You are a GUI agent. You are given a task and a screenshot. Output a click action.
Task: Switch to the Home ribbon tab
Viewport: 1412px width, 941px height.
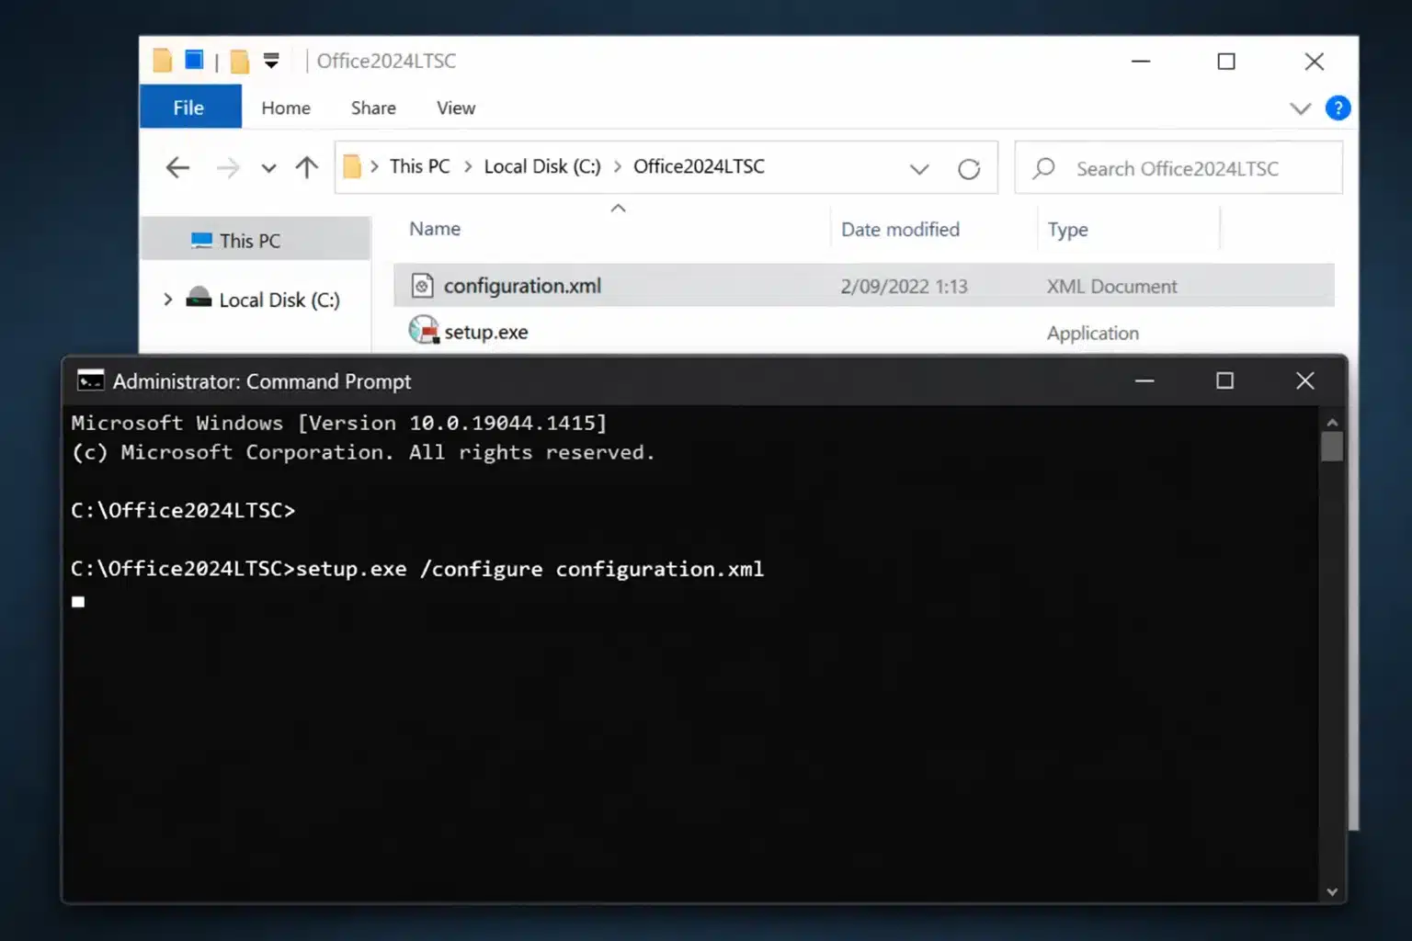click(285, 108)
